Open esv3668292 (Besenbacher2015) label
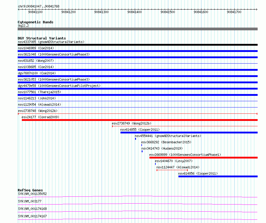This screenshot has height=223, width=266. (166, 142)
